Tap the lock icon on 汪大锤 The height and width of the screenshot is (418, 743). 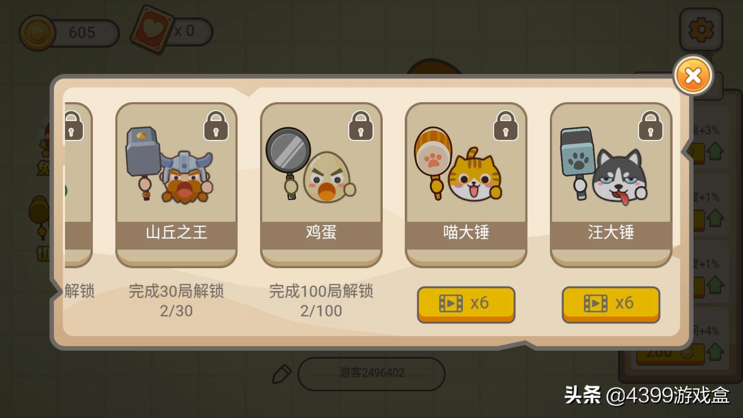(x=651, y=126)
